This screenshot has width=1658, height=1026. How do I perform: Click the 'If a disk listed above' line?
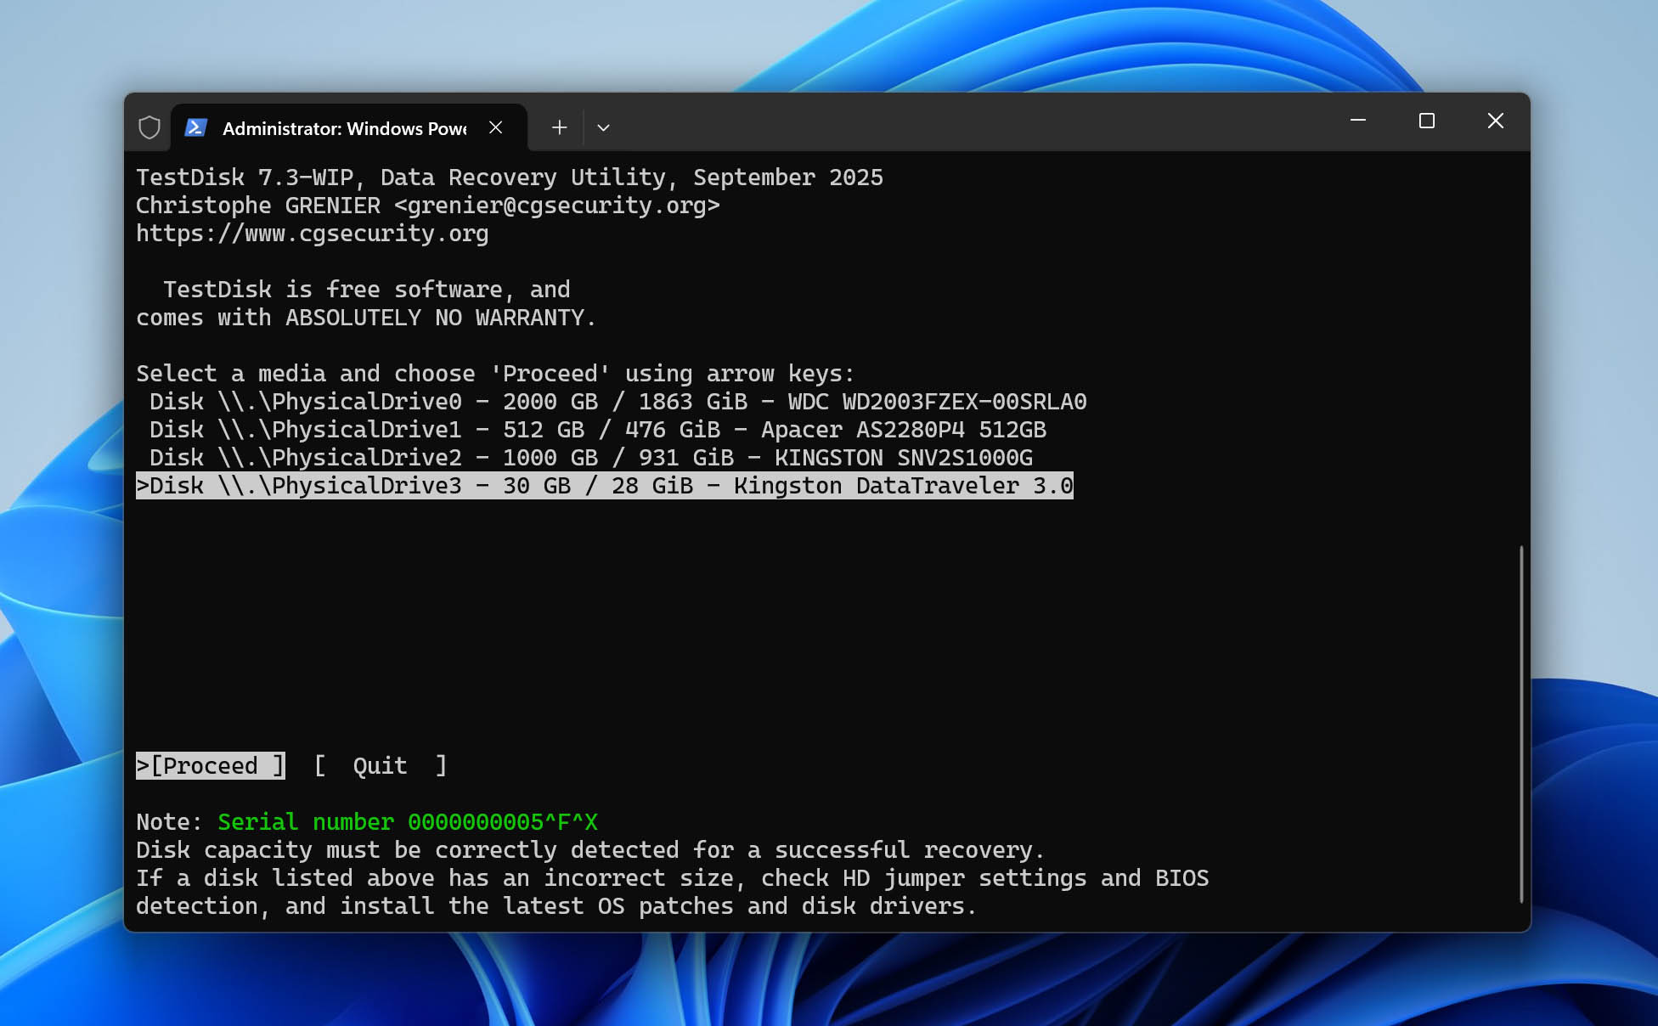click(673, 878)
